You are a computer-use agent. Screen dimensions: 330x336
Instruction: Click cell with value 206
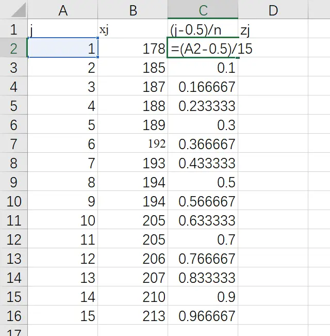tap(133, 258)
